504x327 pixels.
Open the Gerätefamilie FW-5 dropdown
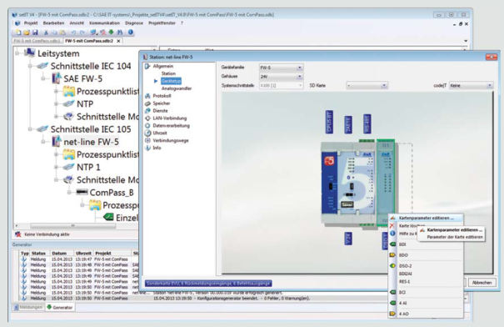tap(281, 68)
